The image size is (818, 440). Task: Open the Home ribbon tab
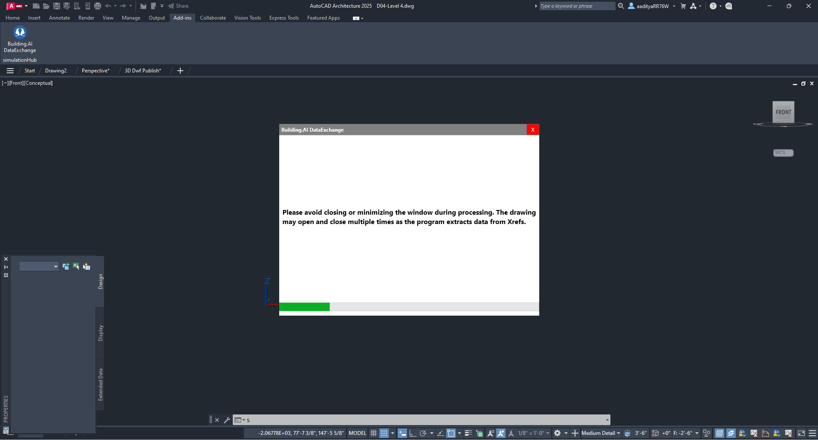pos(12,18)
